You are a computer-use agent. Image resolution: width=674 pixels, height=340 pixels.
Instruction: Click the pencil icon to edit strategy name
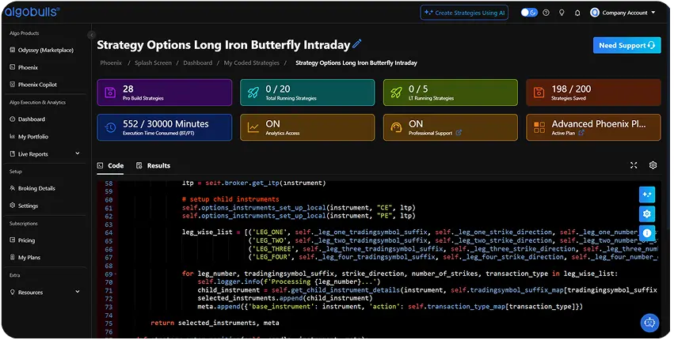(356, 44)
